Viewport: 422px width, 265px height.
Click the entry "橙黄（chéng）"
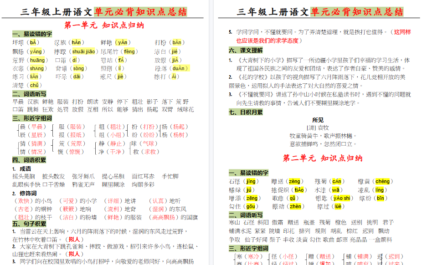click(x=376, y=181)
